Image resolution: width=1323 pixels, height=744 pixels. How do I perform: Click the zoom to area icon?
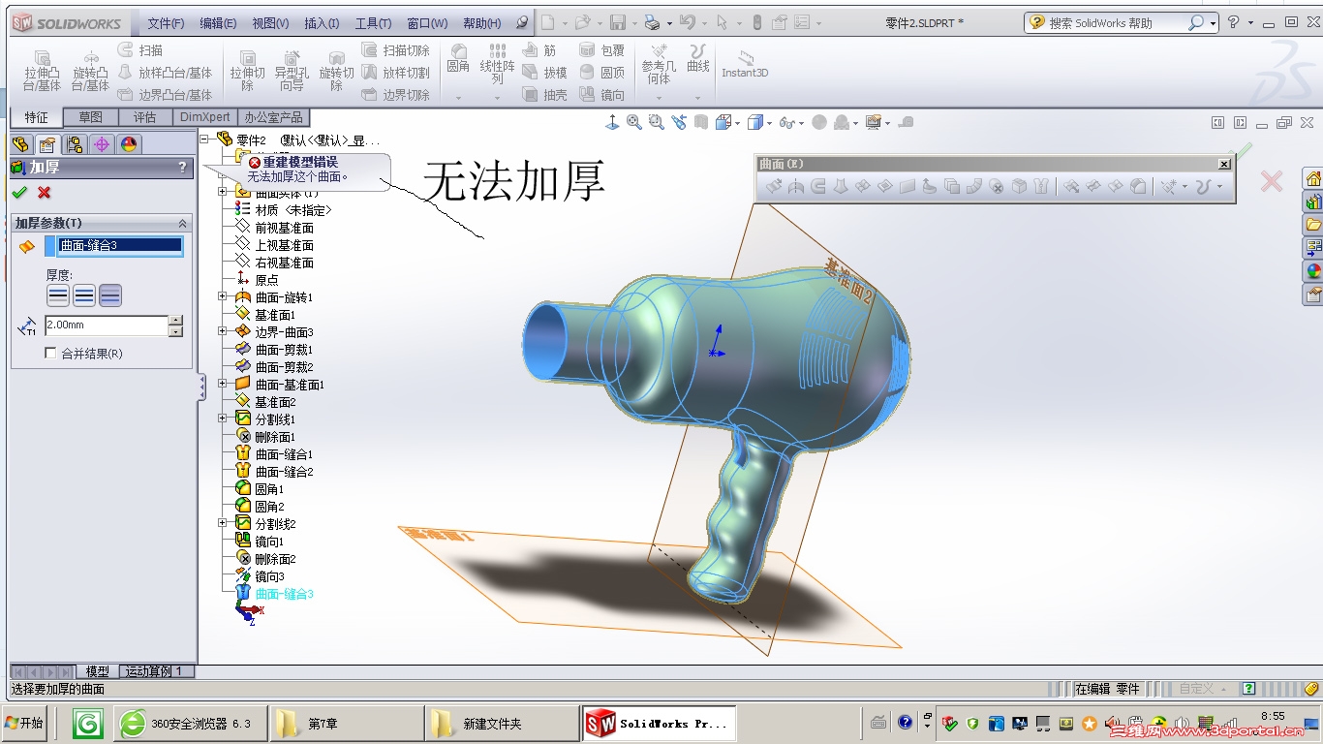pyautogui.click(x=657, y=122)
